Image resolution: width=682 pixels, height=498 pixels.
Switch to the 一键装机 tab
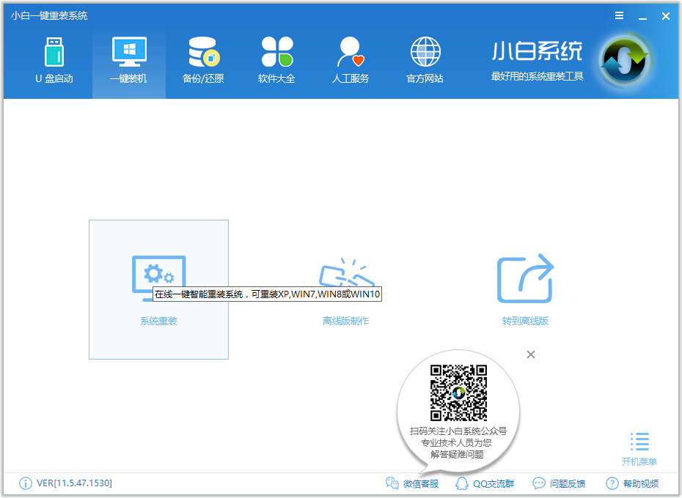point(129,61)
